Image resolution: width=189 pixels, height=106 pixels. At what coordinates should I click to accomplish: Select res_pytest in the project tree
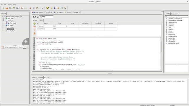click(x=10, y=26)
